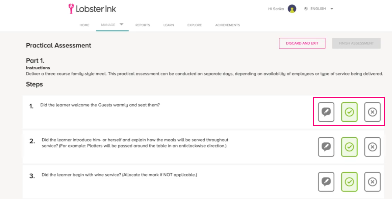Tick the green check on step 3

coord(349,182)
